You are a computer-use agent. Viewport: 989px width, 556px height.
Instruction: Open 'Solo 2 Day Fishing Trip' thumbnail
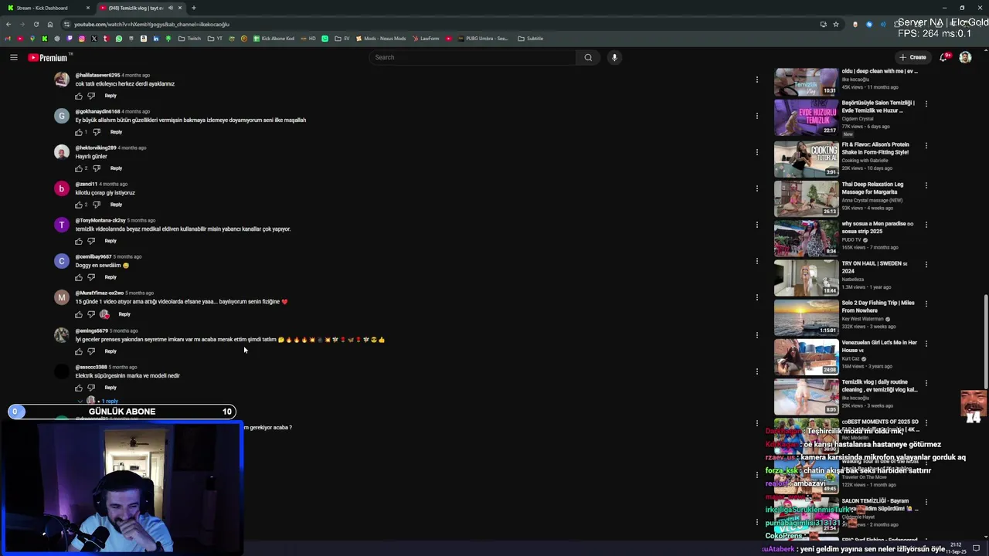pyautogui.click(x=806, y=318)
